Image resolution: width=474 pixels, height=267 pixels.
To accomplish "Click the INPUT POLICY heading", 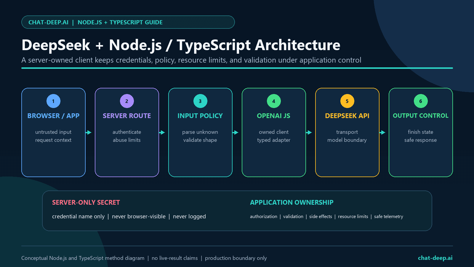I will (200, 116).
